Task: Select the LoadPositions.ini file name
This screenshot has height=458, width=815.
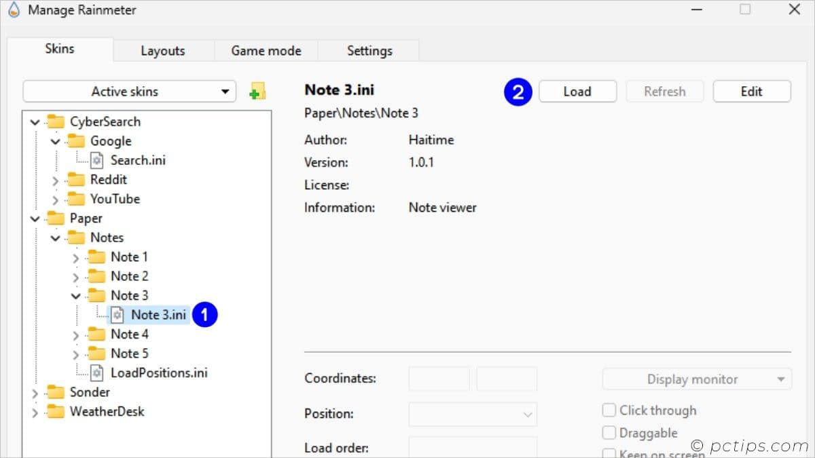Action: click(x=159, y=373)
